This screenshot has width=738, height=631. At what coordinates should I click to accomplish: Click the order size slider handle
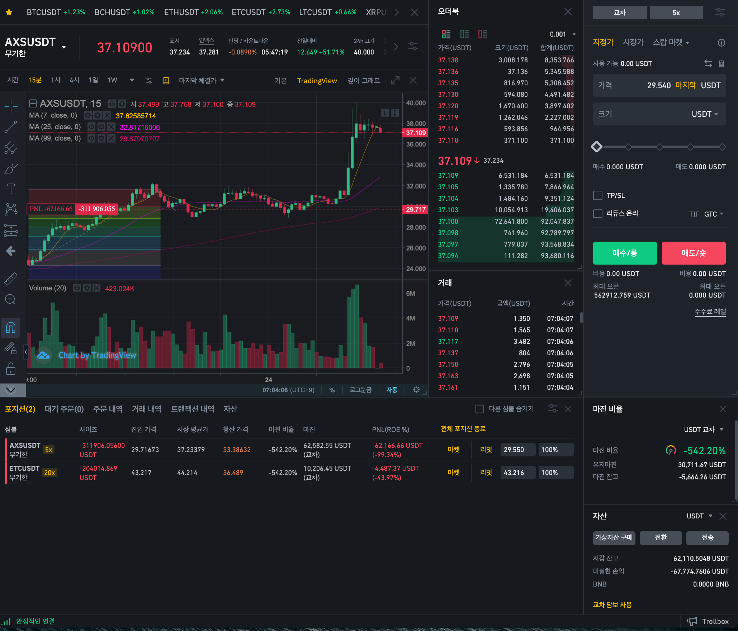pos(597,147)
